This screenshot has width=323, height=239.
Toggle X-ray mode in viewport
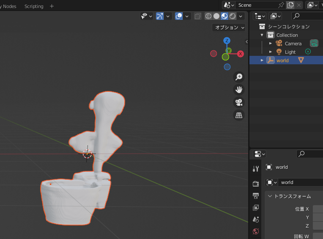[197, 16]
